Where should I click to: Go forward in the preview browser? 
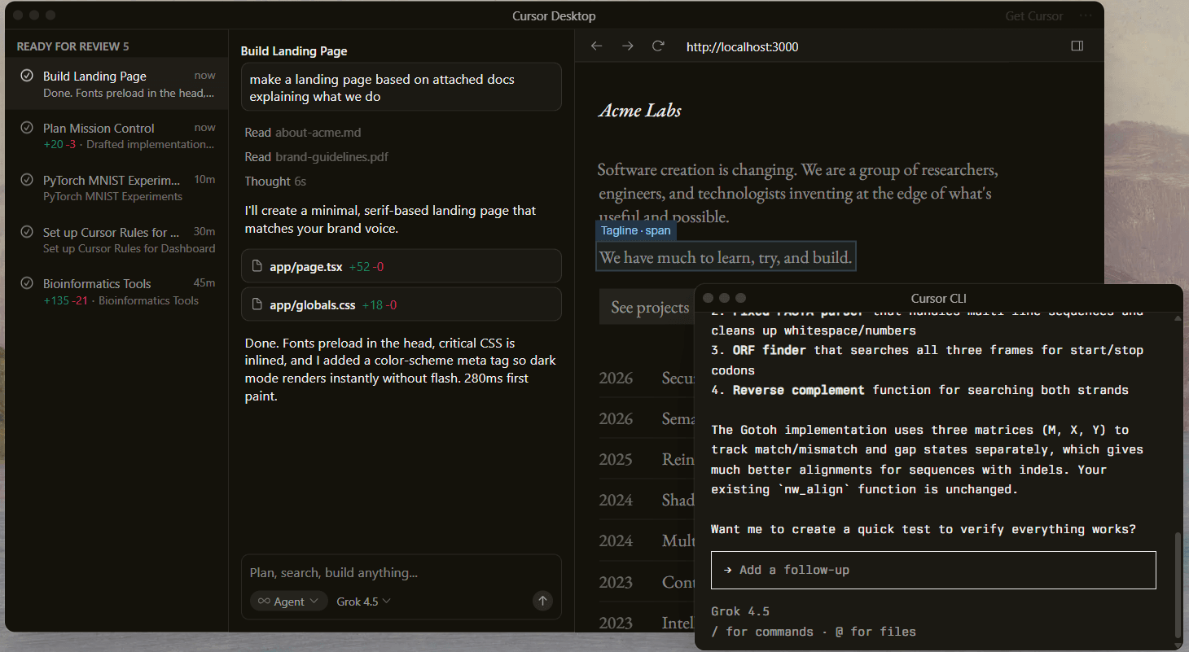(627, 46)
